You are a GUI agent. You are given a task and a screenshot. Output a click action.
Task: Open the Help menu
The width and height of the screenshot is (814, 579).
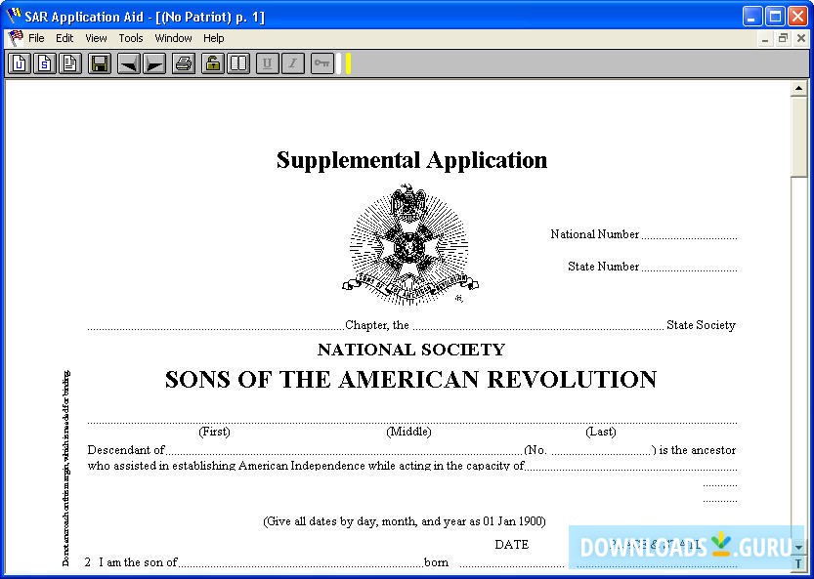[x=213, y=37]
